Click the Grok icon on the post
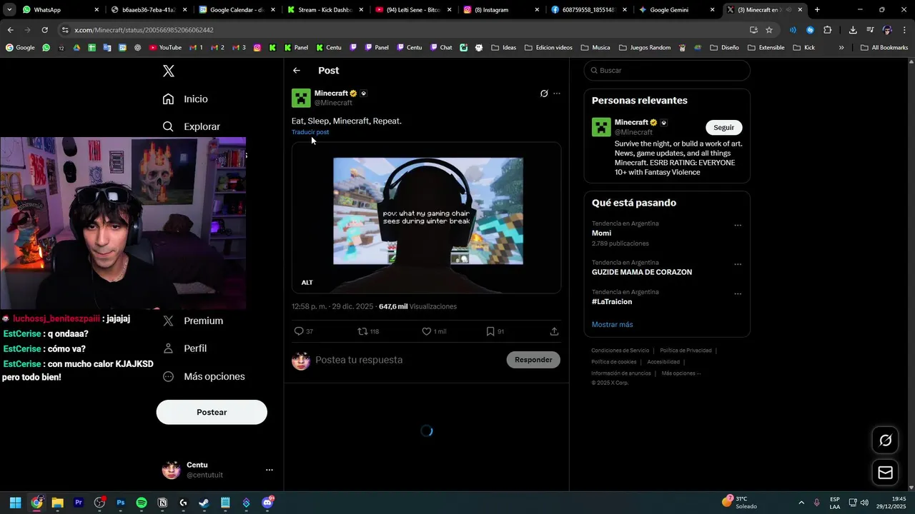This screenshot has height=514, width=915. [544, 94]
